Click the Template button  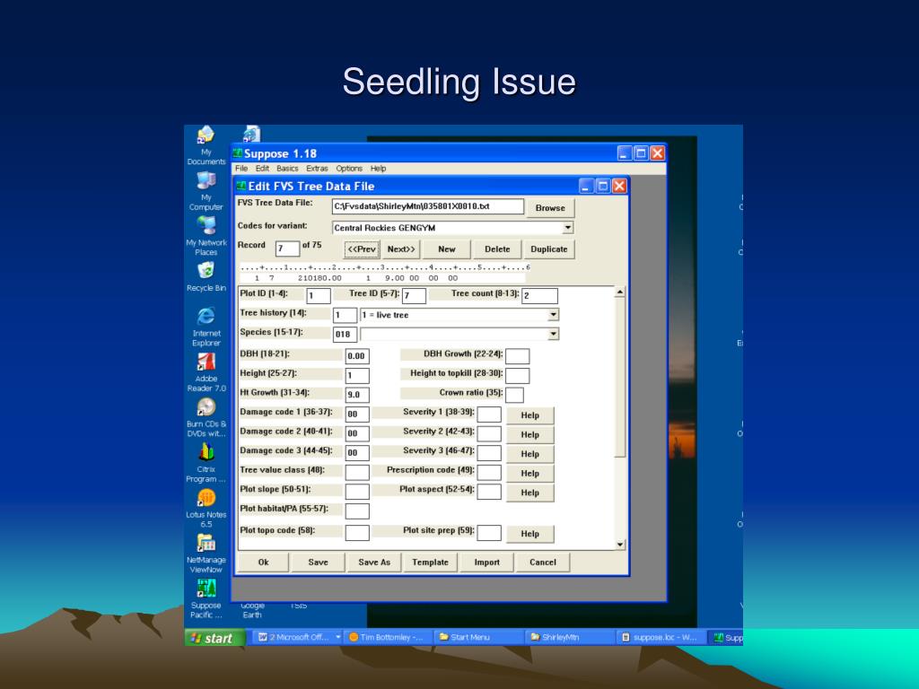click(430, 562)
